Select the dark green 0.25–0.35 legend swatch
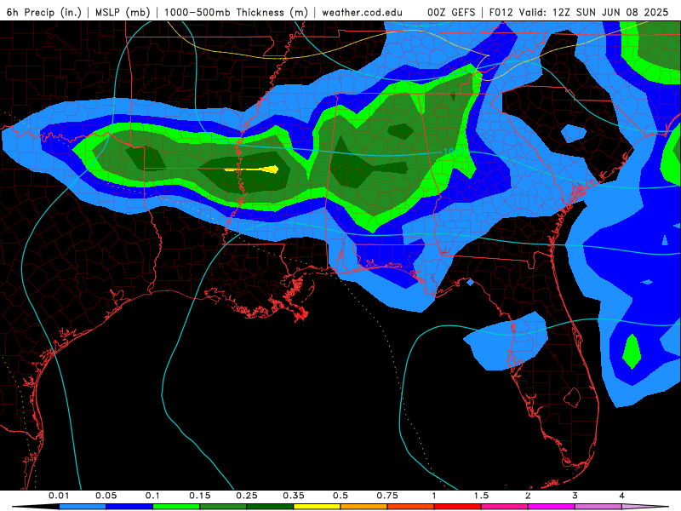Screen dimensions: 681x511 point(270,507)
